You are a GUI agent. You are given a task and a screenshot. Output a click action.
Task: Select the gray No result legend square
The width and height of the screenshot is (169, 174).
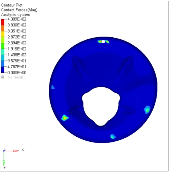(x=3, y=77)
